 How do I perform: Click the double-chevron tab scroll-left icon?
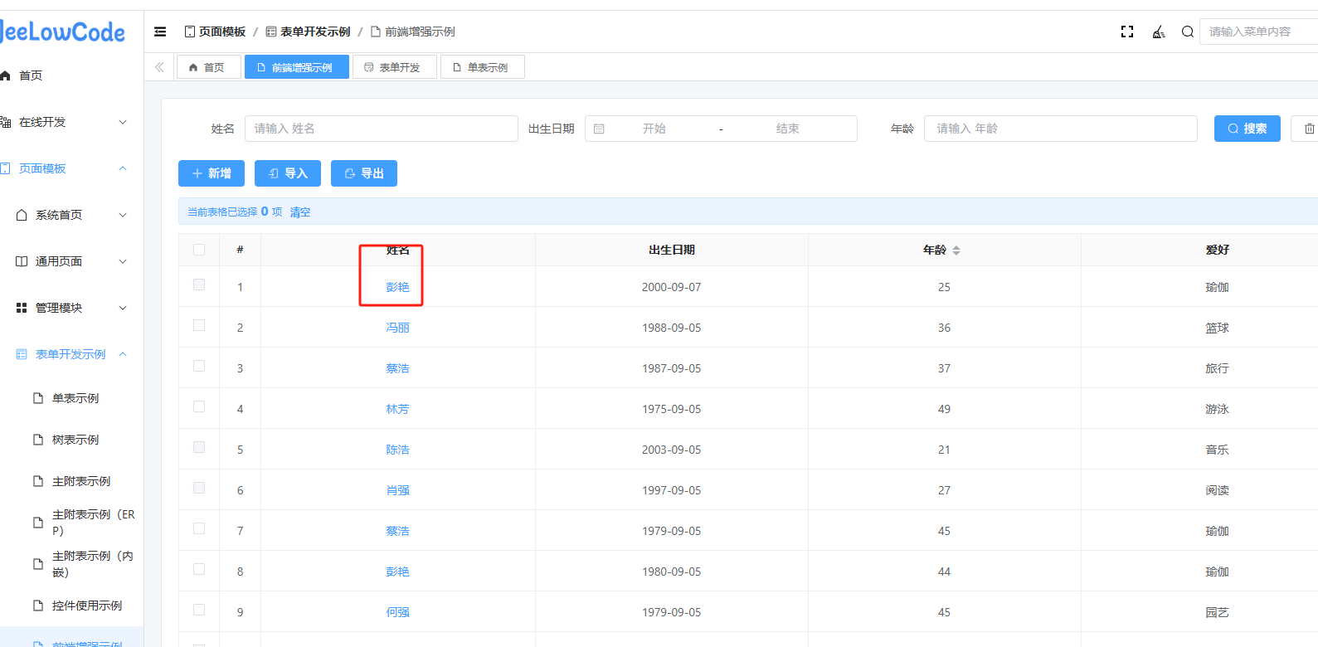159,67
